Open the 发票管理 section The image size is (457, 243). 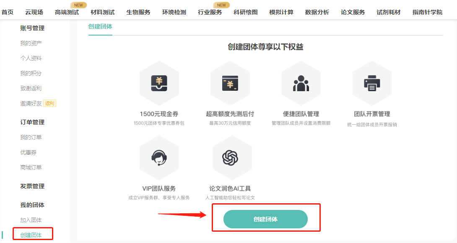tap(32, 186)
